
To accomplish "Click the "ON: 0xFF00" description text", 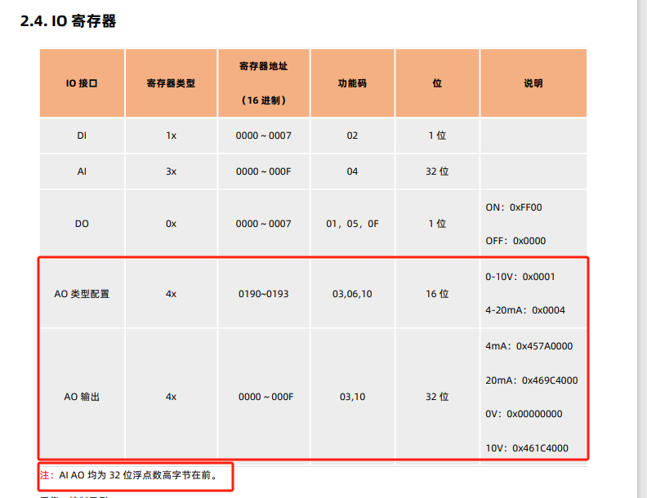I will click(x=513, y=207).
